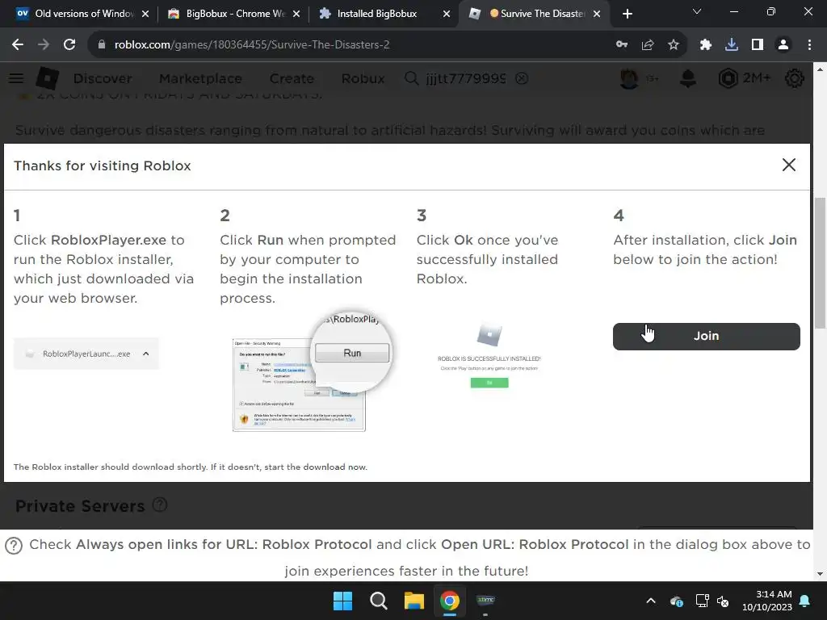Open Windows taskbar search
The image size is (827, 620).
pyautogui.click(x=378, y=601)
